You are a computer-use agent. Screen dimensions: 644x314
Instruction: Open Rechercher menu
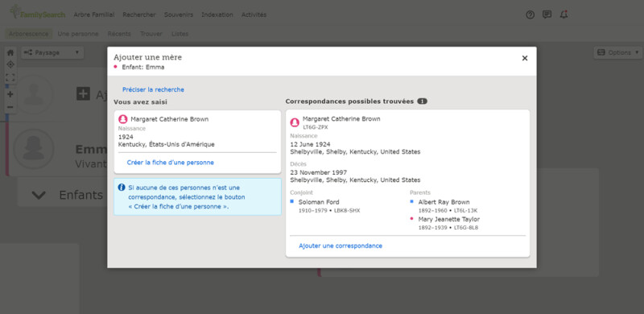click(x=139, y=14)
